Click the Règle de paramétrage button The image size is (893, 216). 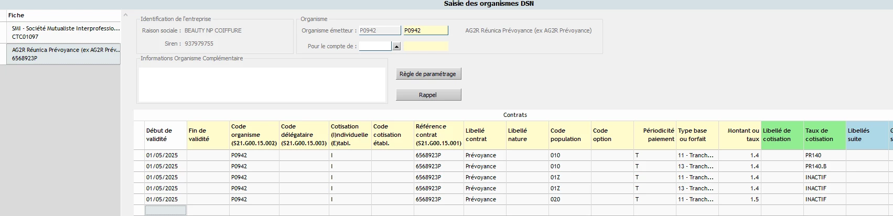point(428,74)
